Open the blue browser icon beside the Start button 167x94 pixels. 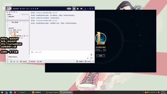[7, 92]
